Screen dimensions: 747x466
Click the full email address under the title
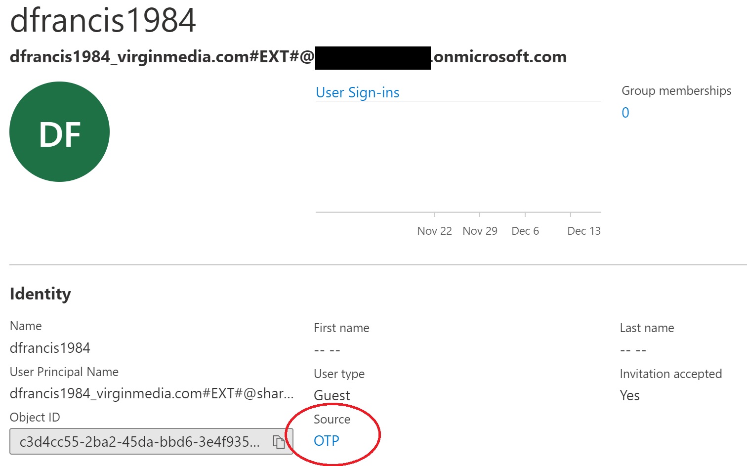pyautogui.click(x=288, y=56)
